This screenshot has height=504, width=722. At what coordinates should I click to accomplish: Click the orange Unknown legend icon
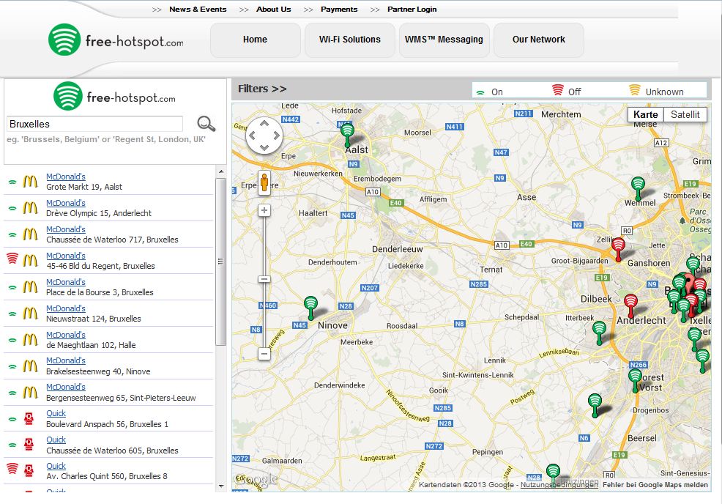635,90
